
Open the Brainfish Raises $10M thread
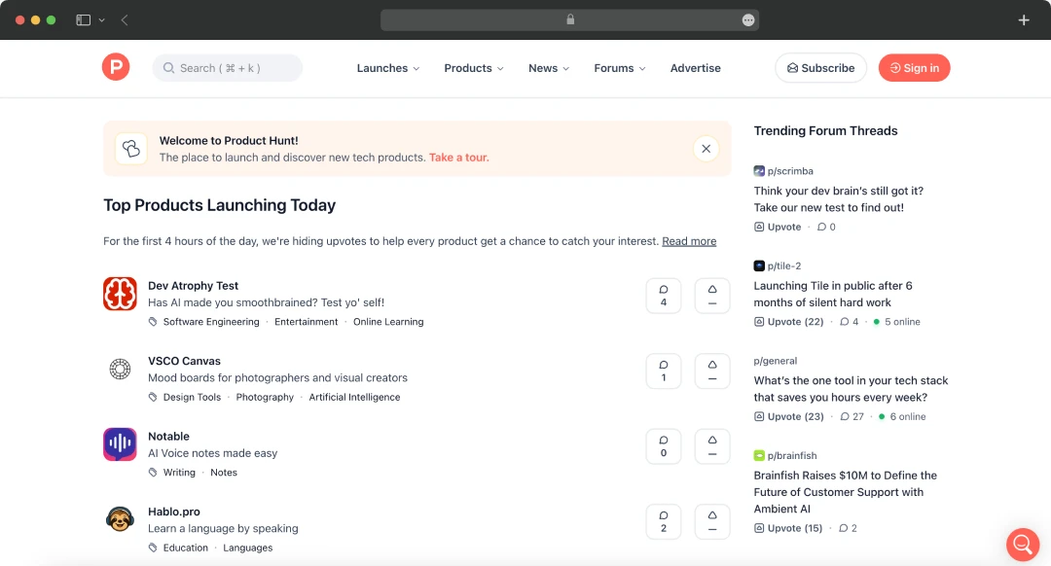[x=846, y=492]
